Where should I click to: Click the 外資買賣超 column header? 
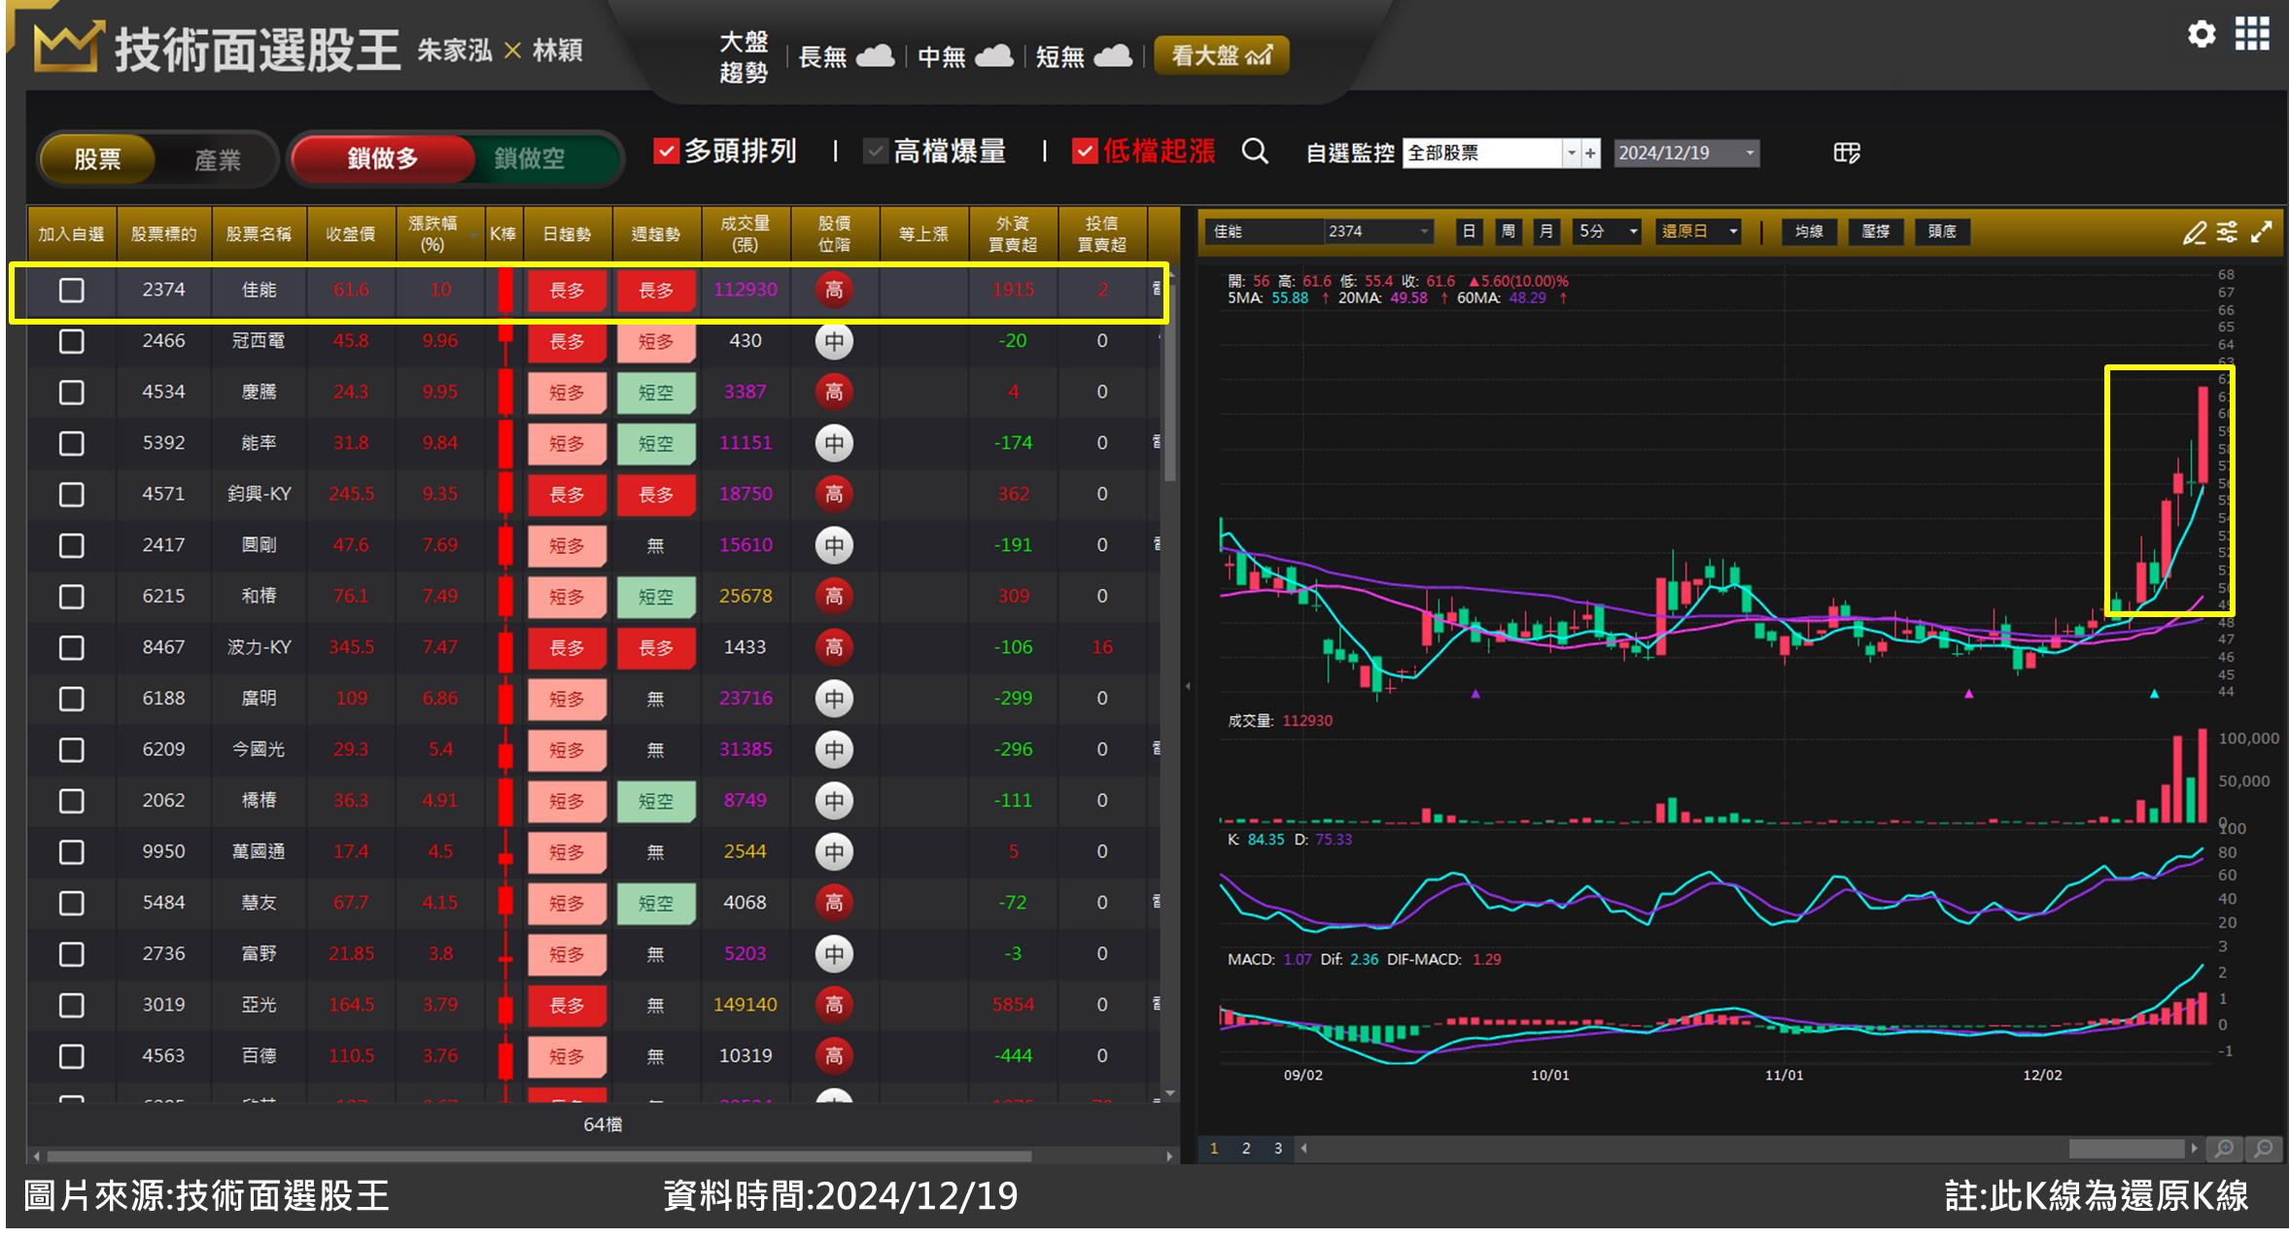click(1013, 234)
